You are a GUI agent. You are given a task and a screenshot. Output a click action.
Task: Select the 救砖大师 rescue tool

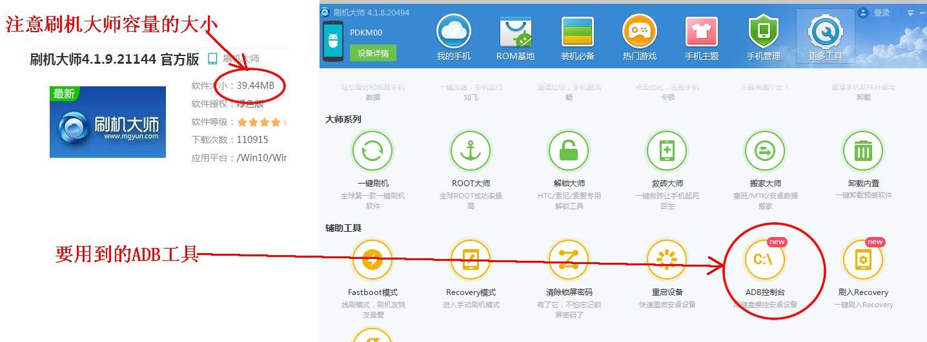pos(667,151)
